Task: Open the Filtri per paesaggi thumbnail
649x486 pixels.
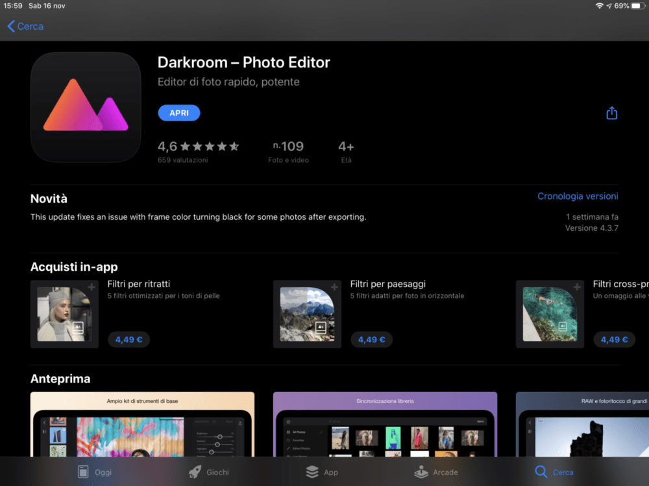Action: [307, 314]
